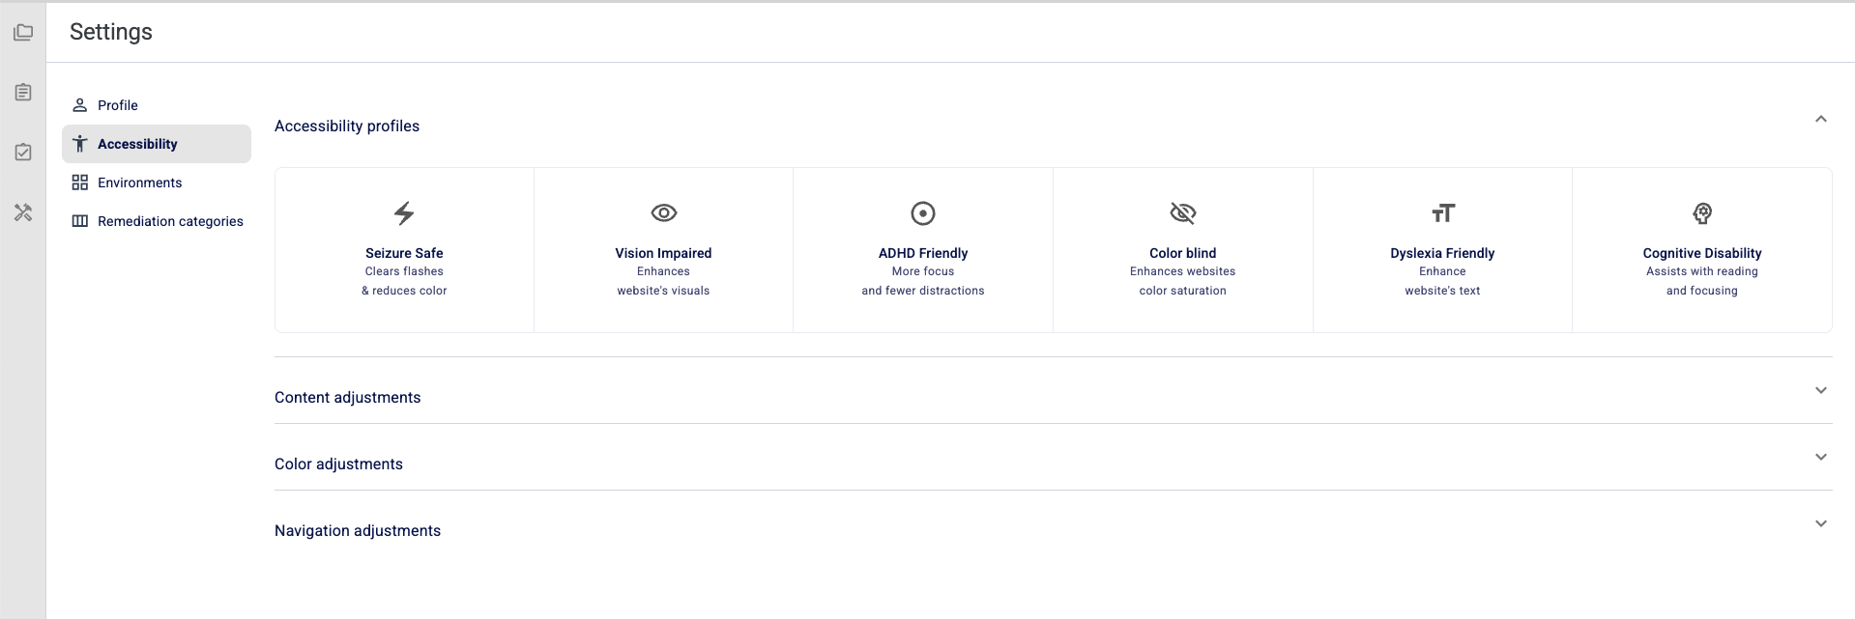This screenshot has height=619, width=1855.
Task: Collapse the Accessibility profiles section chevron
Action: 1821,119
